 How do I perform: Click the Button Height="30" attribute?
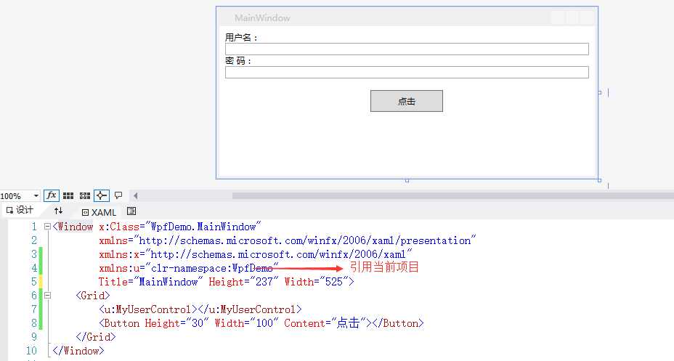pyautogui.click(x=176, y=323)
